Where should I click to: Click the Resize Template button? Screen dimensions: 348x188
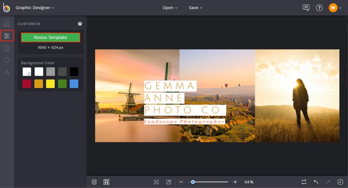click(x=51, y=37)
